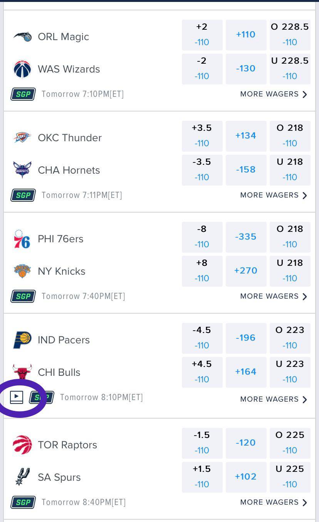Select ORL Magic +110 moneyline

(x=246, y=35)
